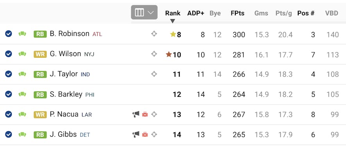
Task: Click the megaphone news icon for P. Nacua
Action: [x=136, y=114]
